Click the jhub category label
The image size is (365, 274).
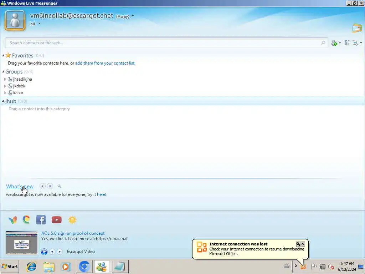point(11,101)
